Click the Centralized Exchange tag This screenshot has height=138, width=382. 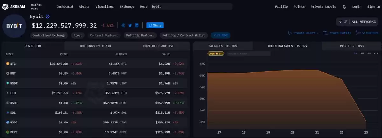(x=49, y=35)
